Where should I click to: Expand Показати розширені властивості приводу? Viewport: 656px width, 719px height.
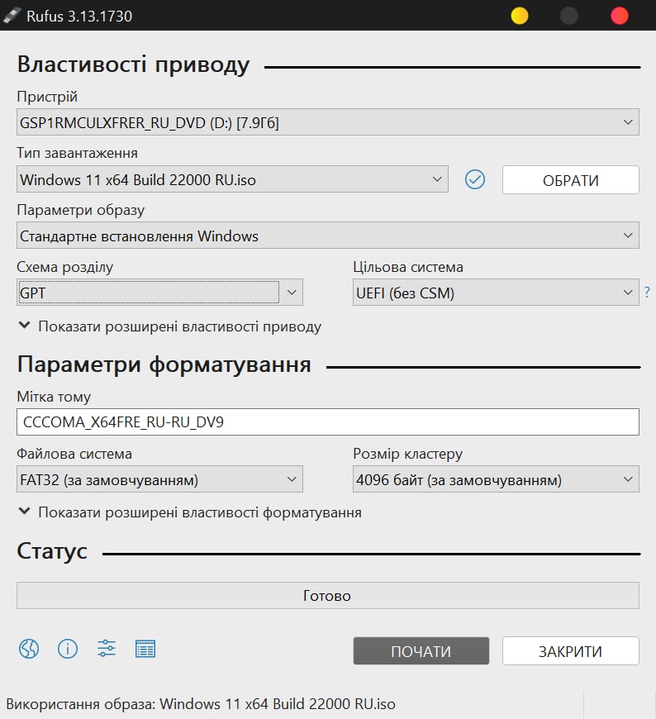(x=169, y=326)
